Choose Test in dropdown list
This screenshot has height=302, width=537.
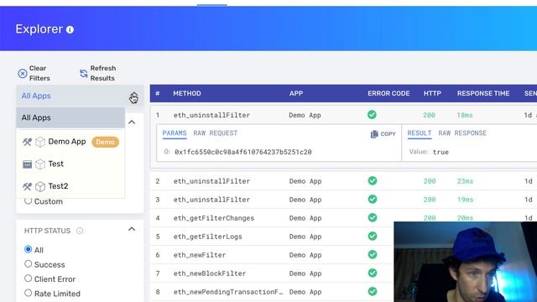pos(70,164)
